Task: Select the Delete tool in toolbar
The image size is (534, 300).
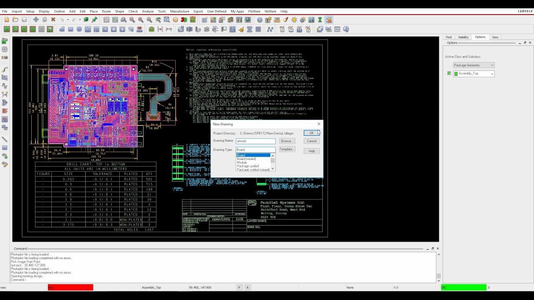Action: (53, 20)
